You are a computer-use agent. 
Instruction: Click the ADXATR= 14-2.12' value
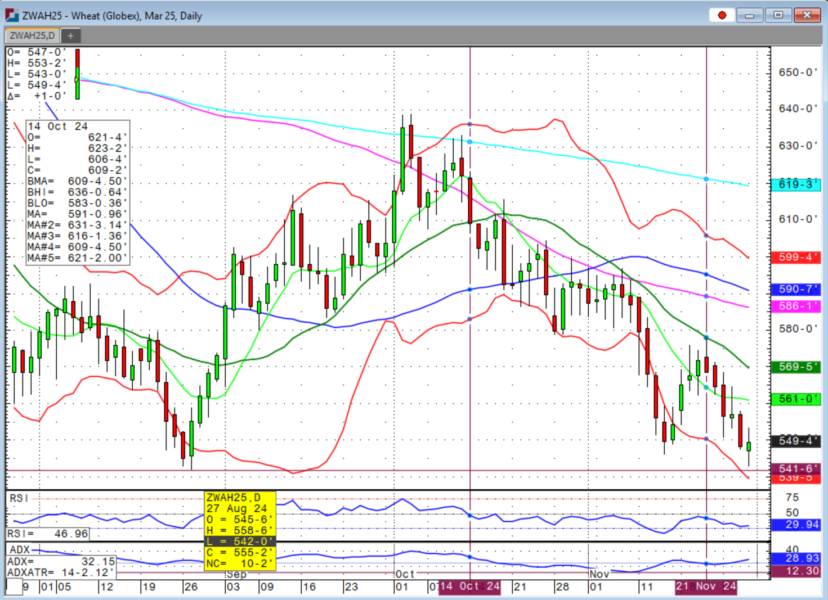click(x=61, y=572)
